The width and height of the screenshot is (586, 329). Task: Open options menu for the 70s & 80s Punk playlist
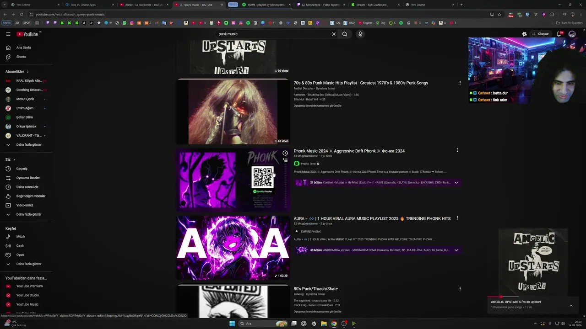click(460, 83)
